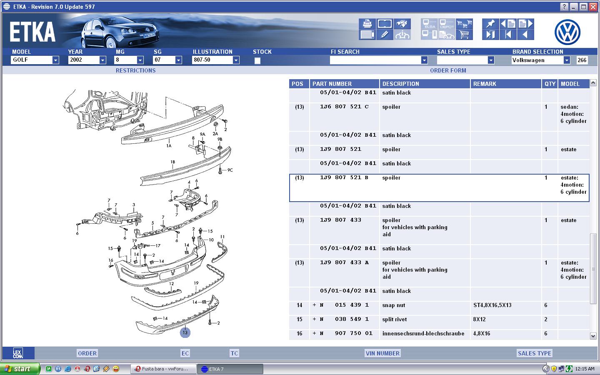The width and height of the screenshot is (600, 375).
Task: Go to the next illustration page
Action: (525, 24)
